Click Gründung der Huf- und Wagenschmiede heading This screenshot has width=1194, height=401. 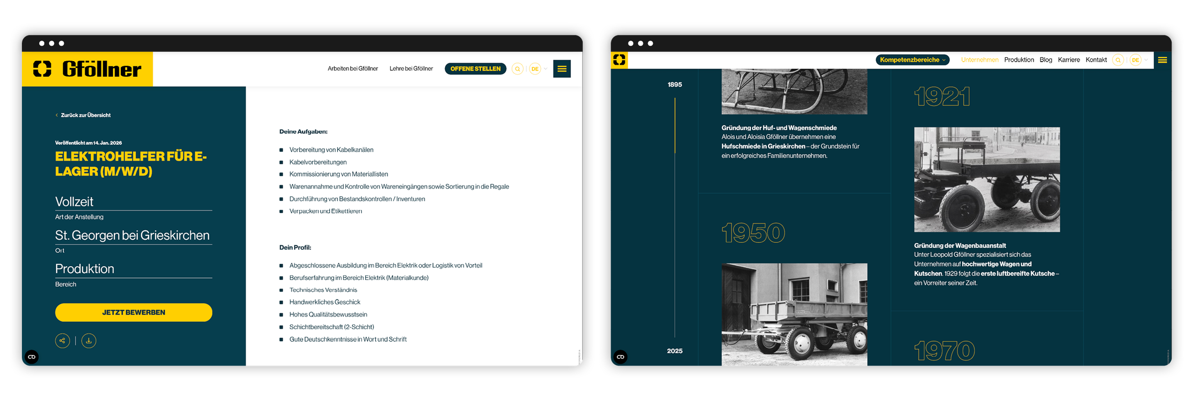pyautogui.click(x=779, y=128)
